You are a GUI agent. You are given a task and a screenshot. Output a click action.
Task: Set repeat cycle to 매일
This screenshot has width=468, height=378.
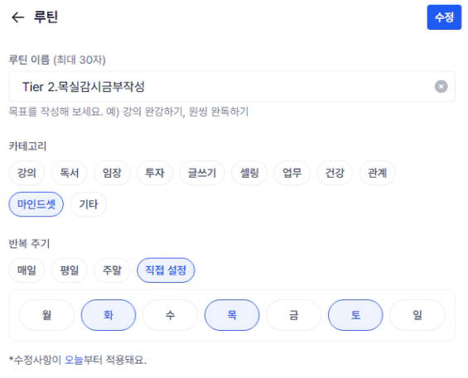pos(27,270)
